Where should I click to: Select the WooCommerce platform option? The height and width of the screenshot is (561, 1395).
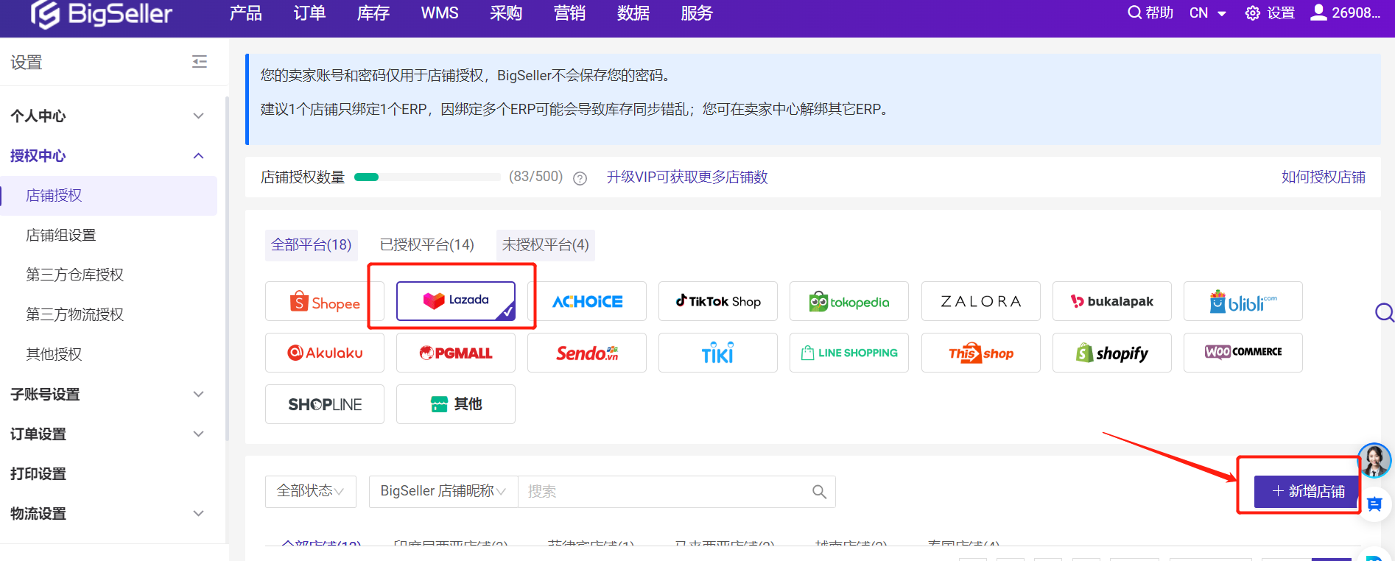point(1243,353)
